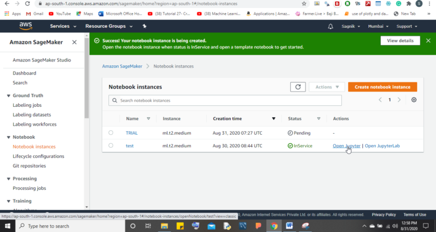This screenshot has height=232, width=436.
Task: Open Task View on the taskbar
Action: pyautogui.click(x=148, y=226)
